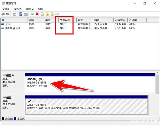Click the 磁盘 0 label panel
This screenshot has width=160, height=126.
point(13,83)
